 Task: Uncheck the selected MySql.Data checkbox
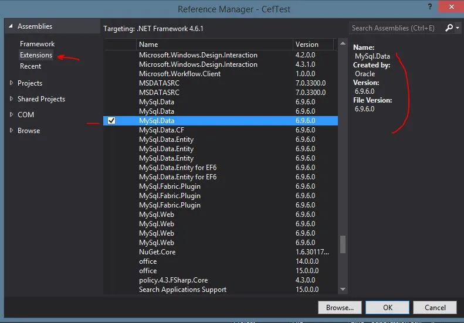[111, 121]
